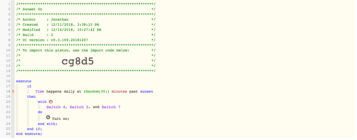This screenshot has height=140, width=357.
Task: Click the import code cg8d5
Action: coord(78,61)
